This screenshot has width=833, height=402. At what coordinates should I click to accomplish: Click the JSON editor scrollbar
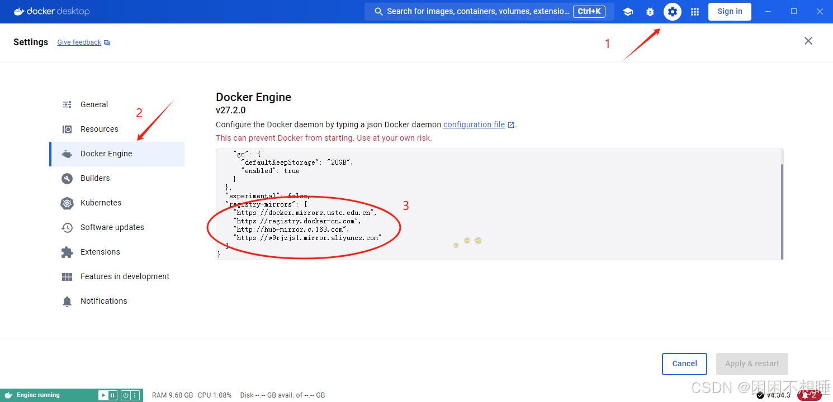[x=782, y=212]
